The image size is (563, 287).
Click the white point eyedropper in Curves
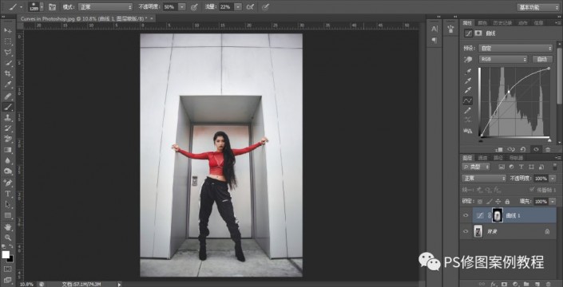(468, 91)
